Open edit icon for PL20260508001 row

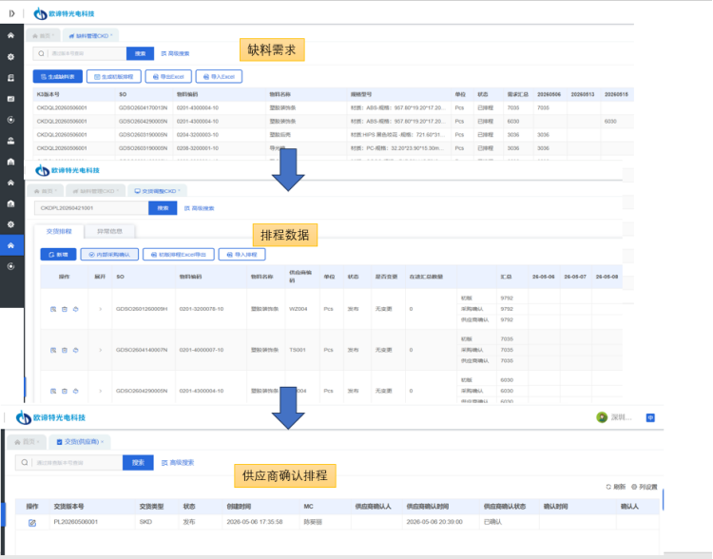click(31, 523)
